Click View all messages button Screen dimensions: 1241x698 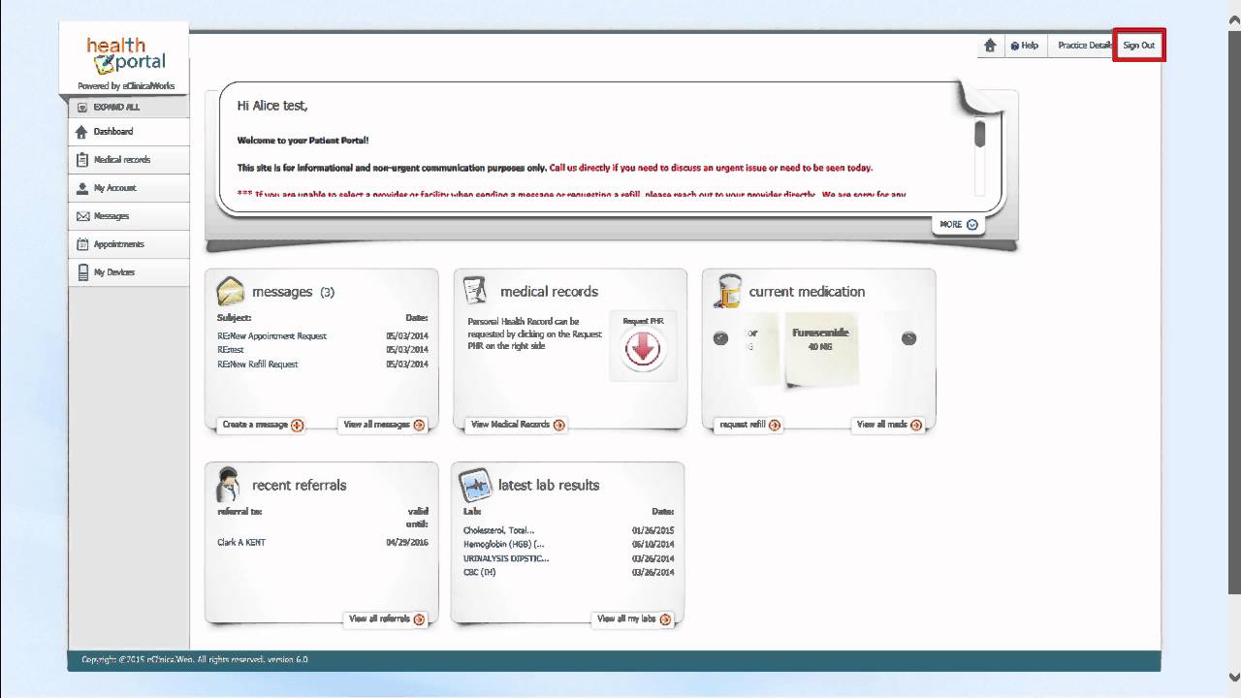coord(383,425)
